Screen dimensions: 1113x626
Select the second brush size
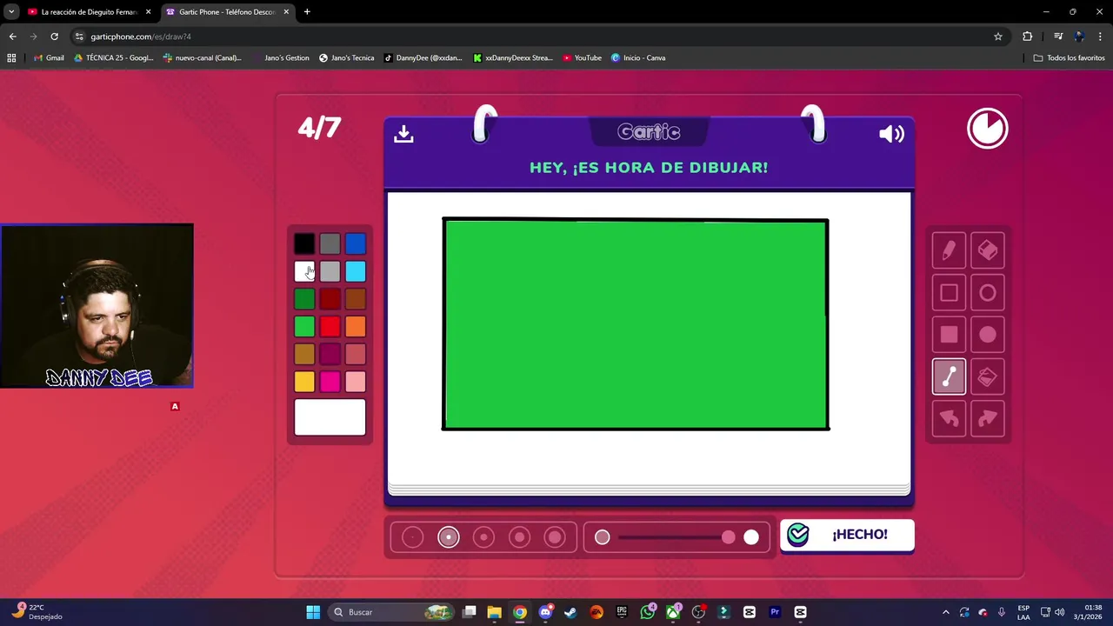pos(448,537)
